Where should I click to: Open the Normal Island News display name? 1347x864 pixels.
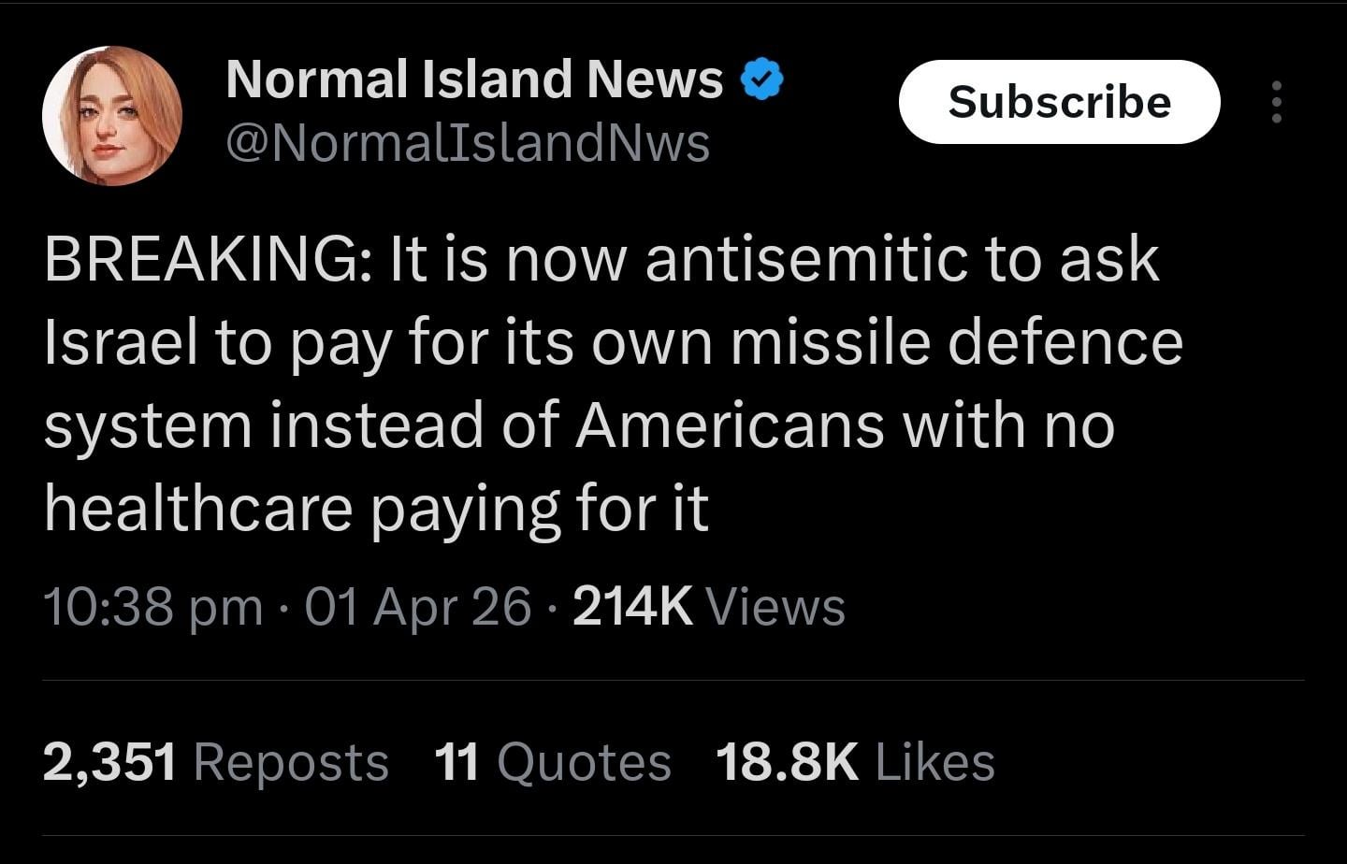click(x=474, y=79)
